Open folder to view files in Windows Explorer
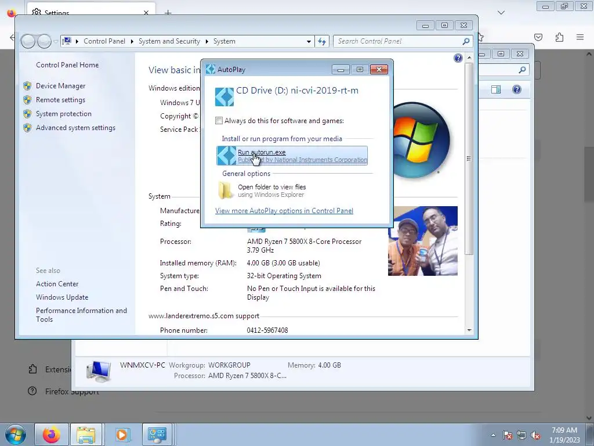 coord(271,190)
